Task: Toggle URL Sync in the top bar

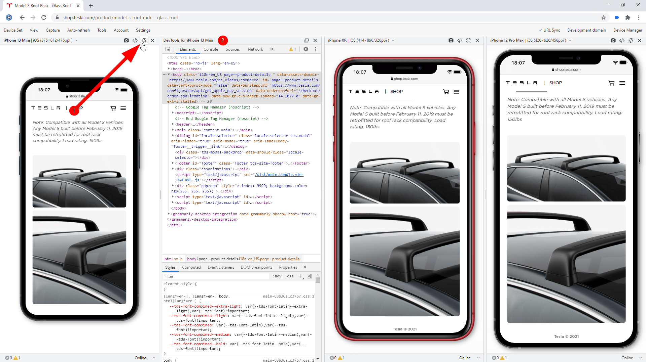Action: 549,30
